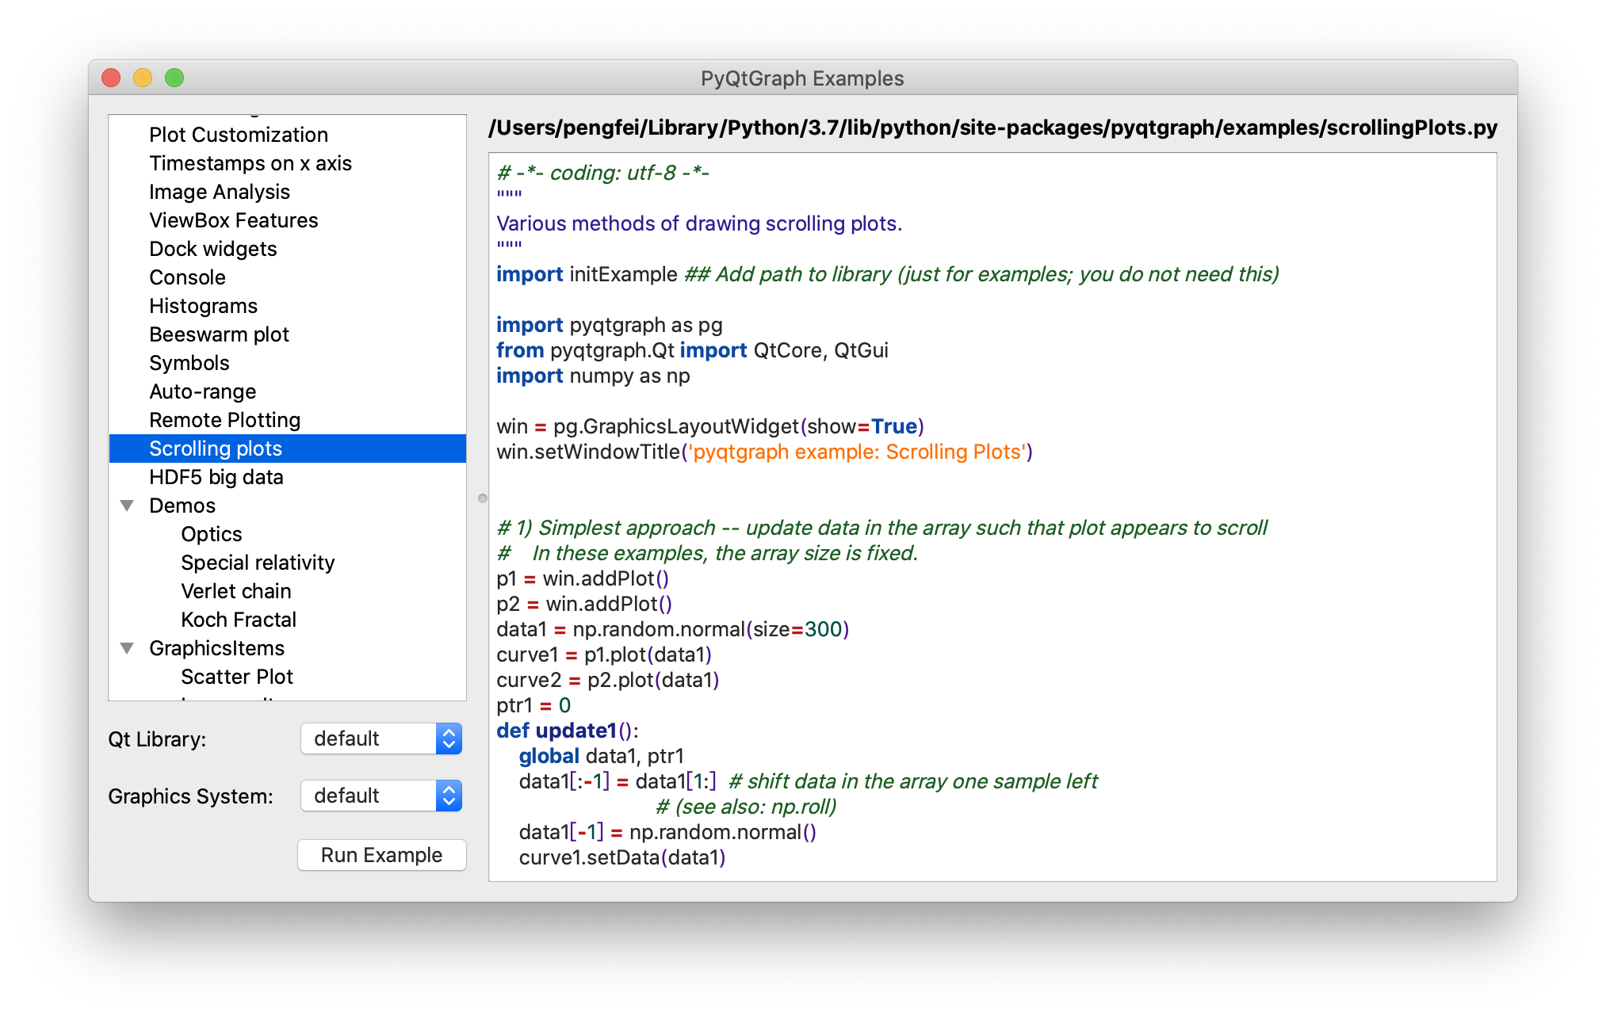The width and height of the screenshot is (1606, 1019).
Task: Collapse the GraphicsItems tree group
Action: pyautogui.click(x=127, y=648)
